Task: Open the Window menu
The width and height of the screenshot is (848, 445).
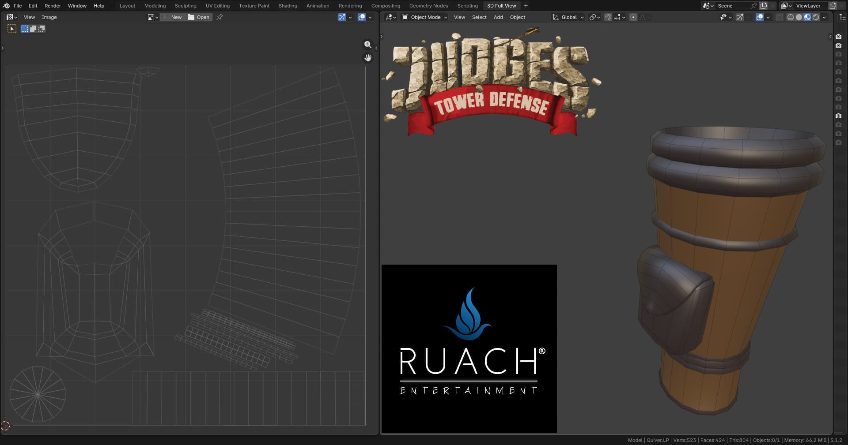Action: pyautogui.click(x=77, y=6)
